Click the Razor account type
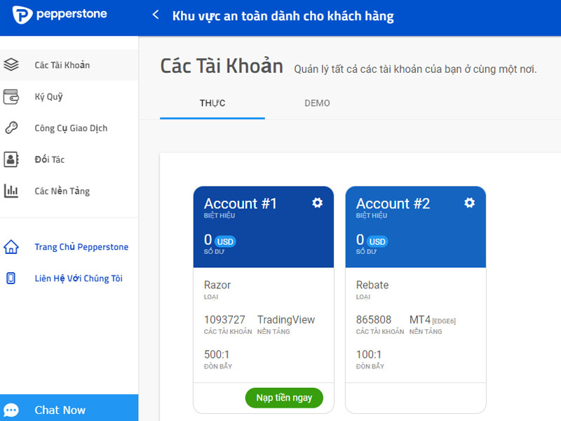The width and height of the screenshot is (561, 421). pos(217,285)
